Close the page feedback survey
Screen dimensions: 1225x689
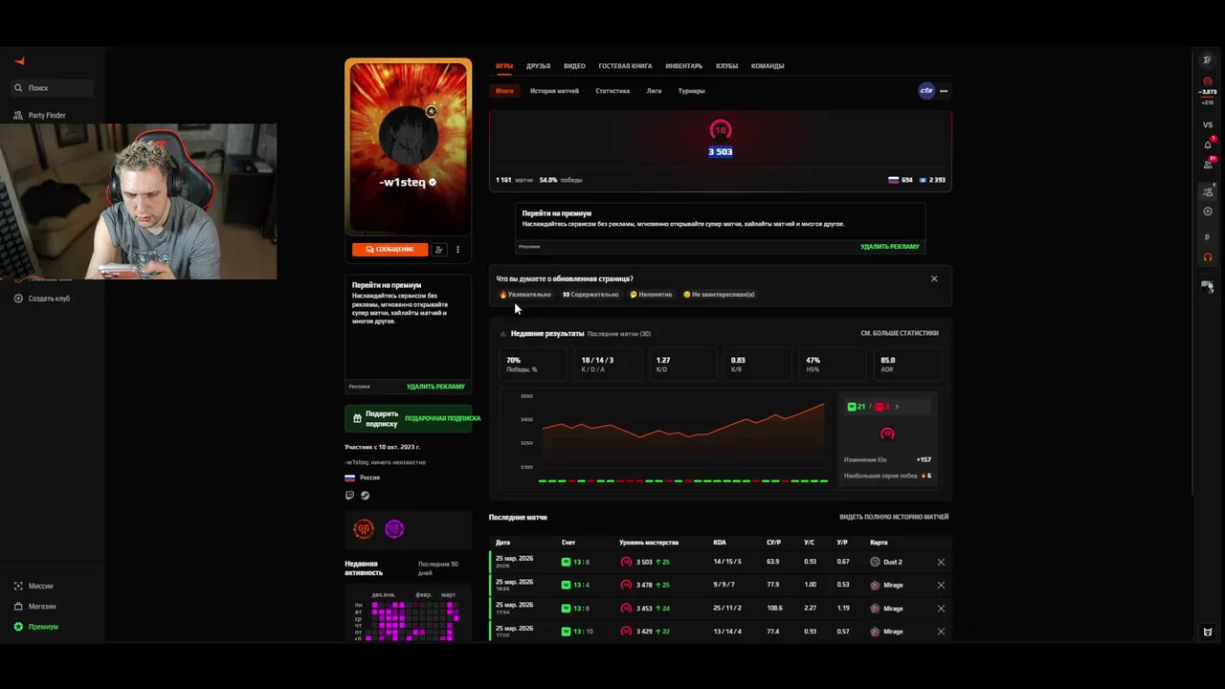click(934, 278)
